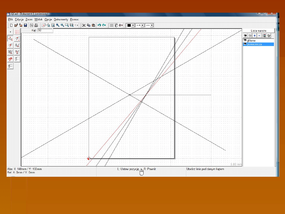Add a new layer with plus button
285x214 pixels.
255,36
